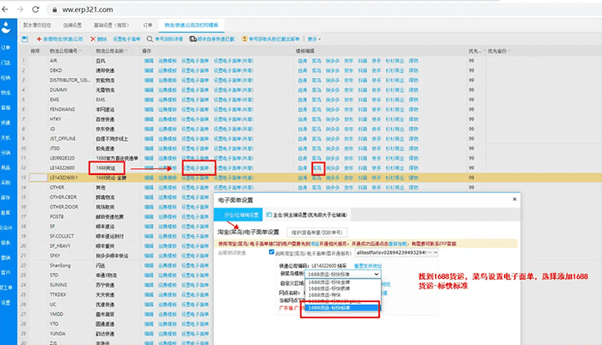Open the 订单 section in the blue sidebar

(x=5, y=47)
